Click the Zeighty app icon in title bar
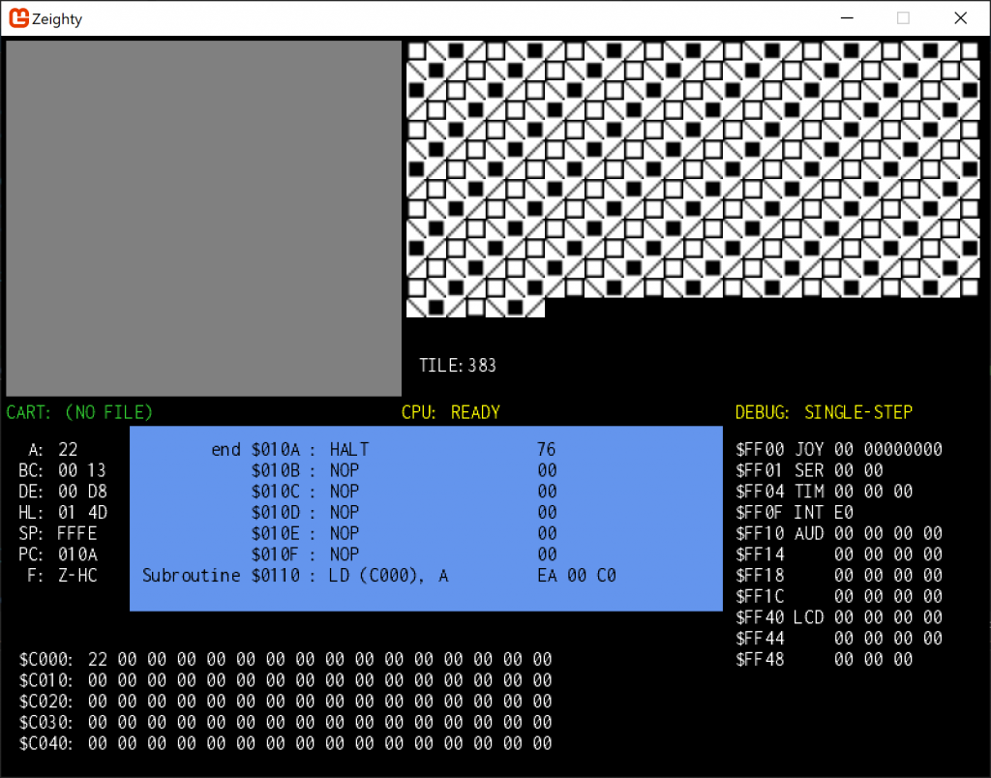This screenshot has height=778, width=991. (16, 17)
